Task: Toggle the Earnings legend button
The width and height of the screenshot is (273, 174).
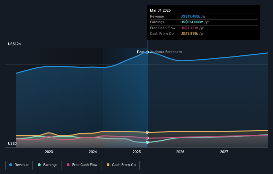Action: coord(48,165)
